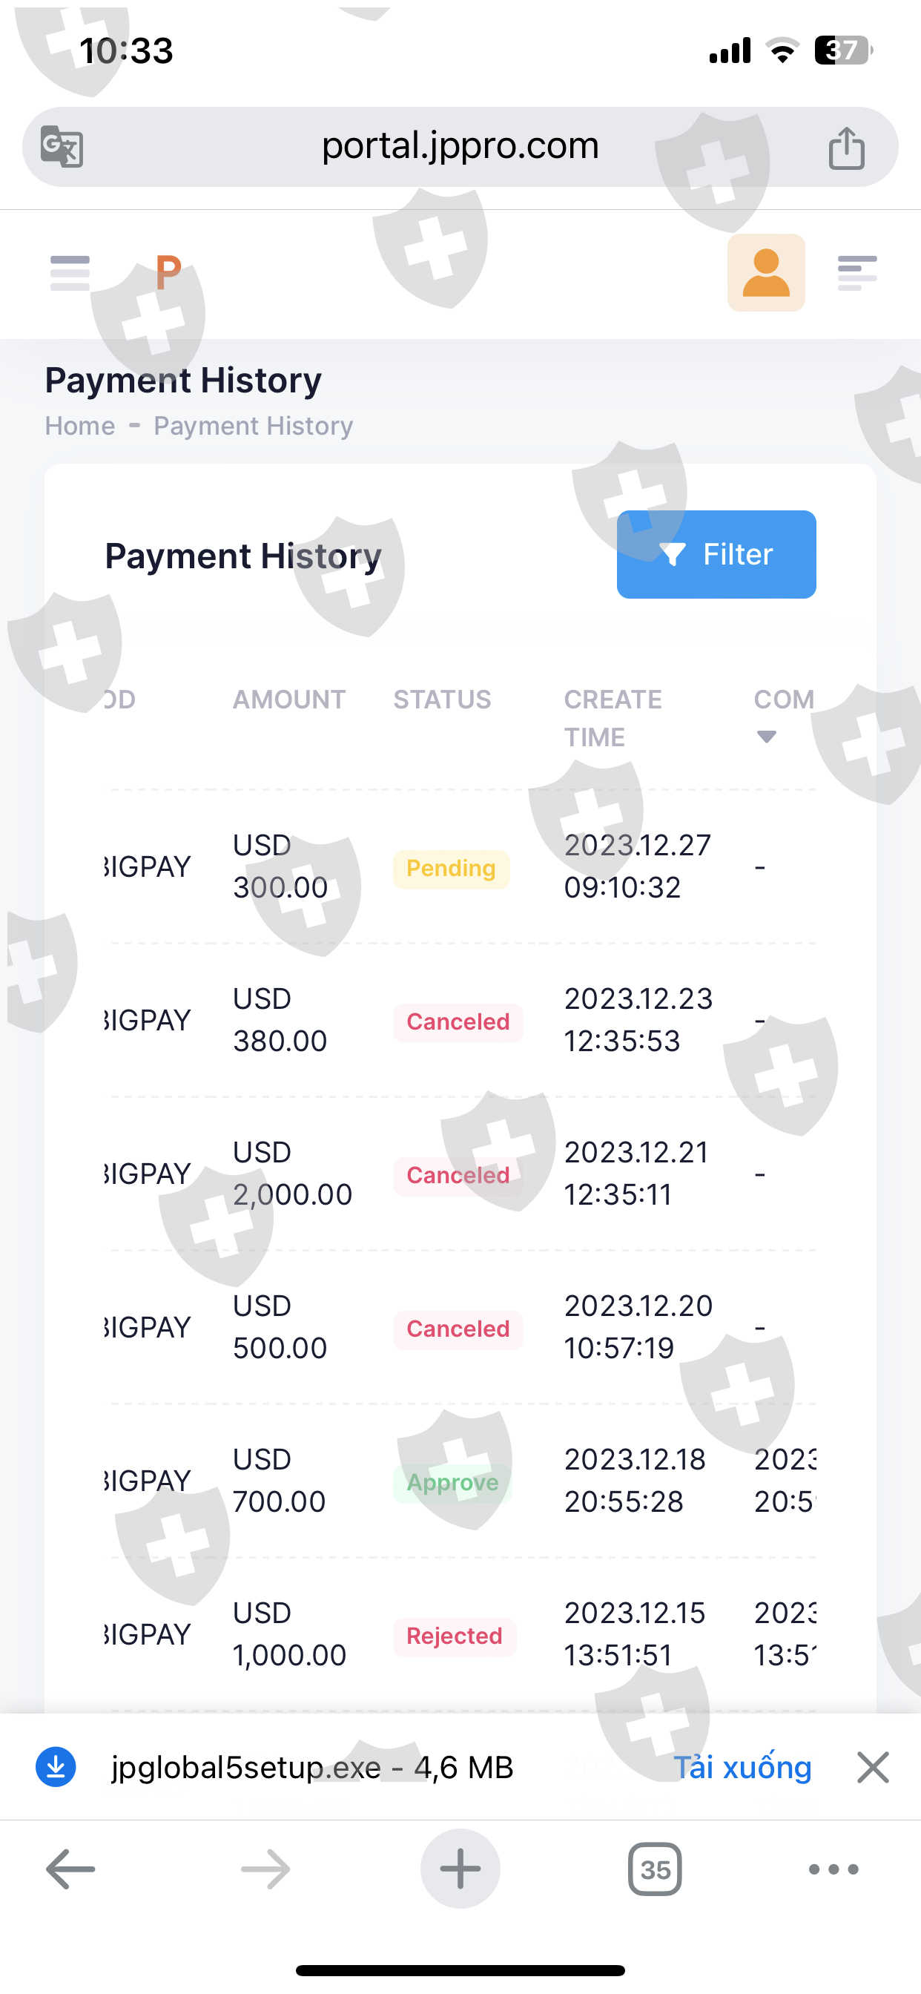Sort by CREATE TIME column header
921x1994 pixels.
613,717
